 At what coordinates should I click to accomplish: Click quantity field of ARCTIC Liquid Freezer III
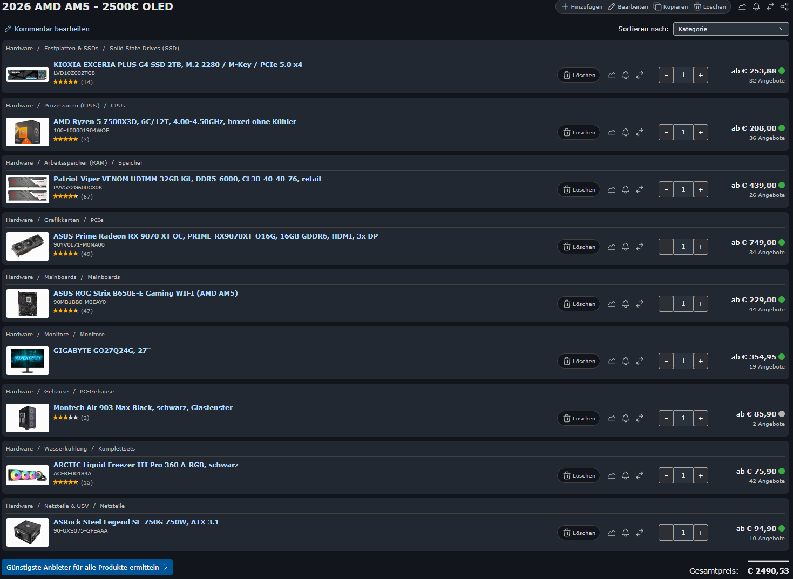click(x=683, y=475)
